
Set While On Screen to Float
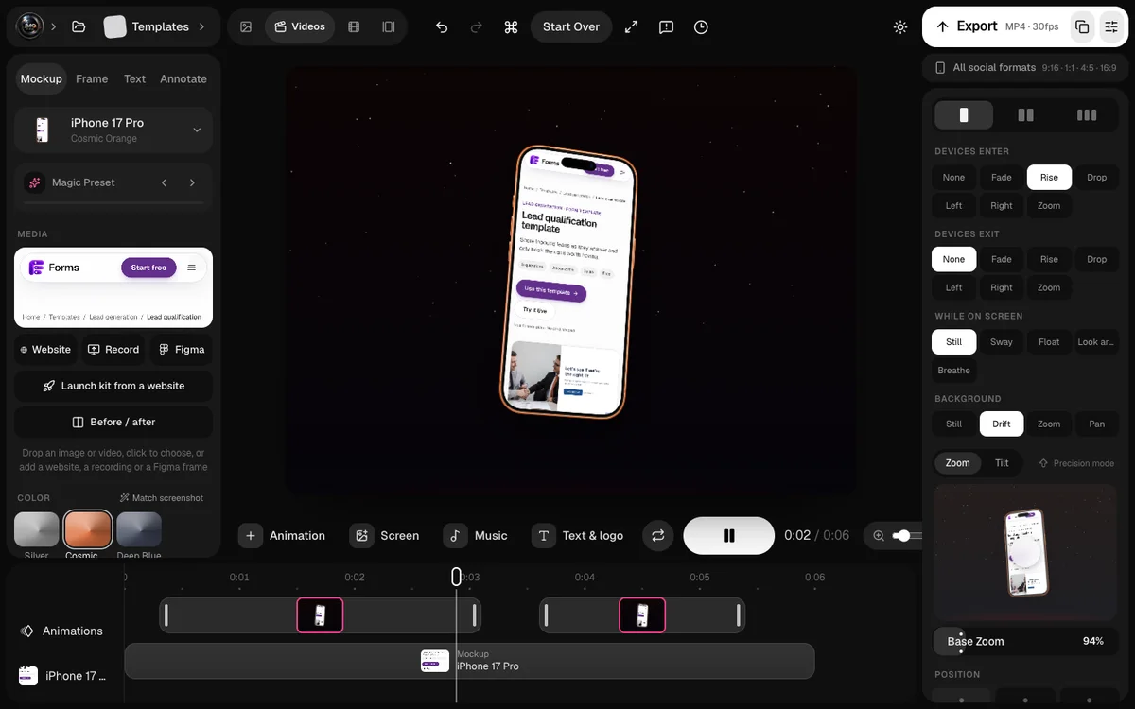click(x=1049, y=341)
